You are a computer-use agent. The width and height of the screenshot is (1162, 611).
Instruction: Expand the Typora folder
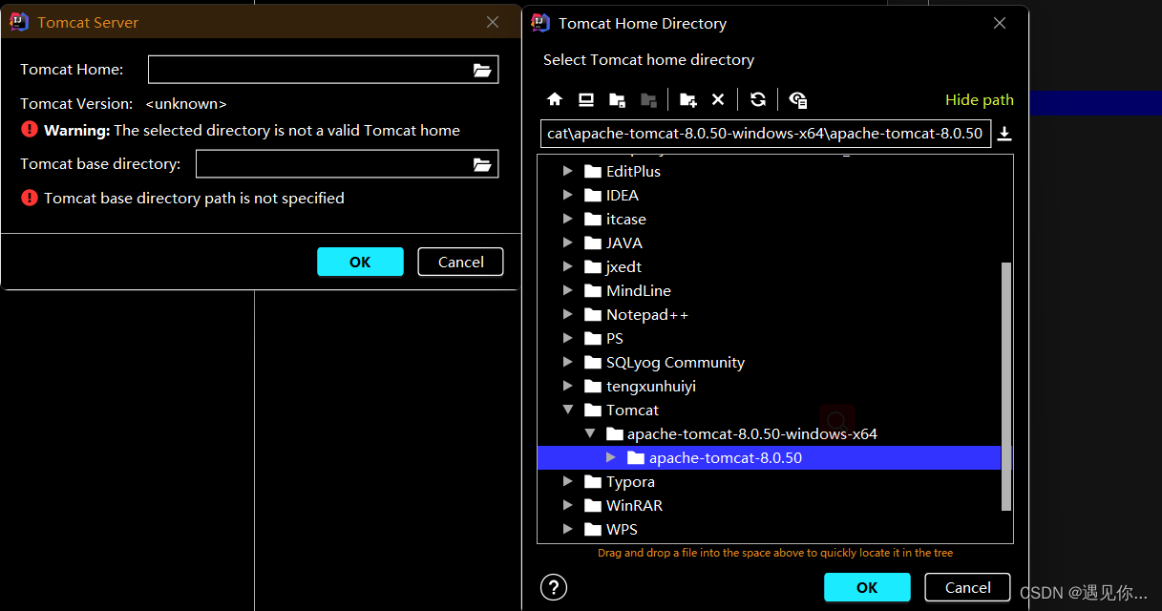(568, 482)
